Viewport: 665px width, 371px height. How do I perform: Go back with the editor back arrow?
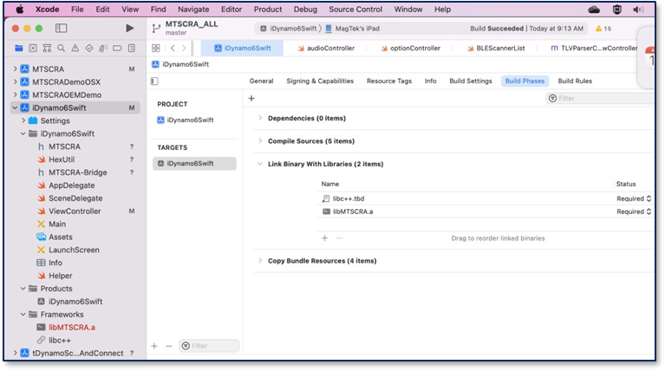(x=173, y=49)
